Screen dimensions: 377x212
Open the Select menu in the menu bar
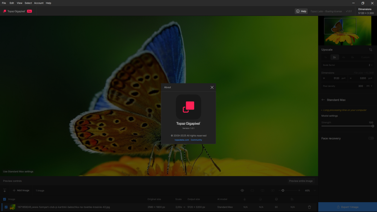[x=28, y=3]
